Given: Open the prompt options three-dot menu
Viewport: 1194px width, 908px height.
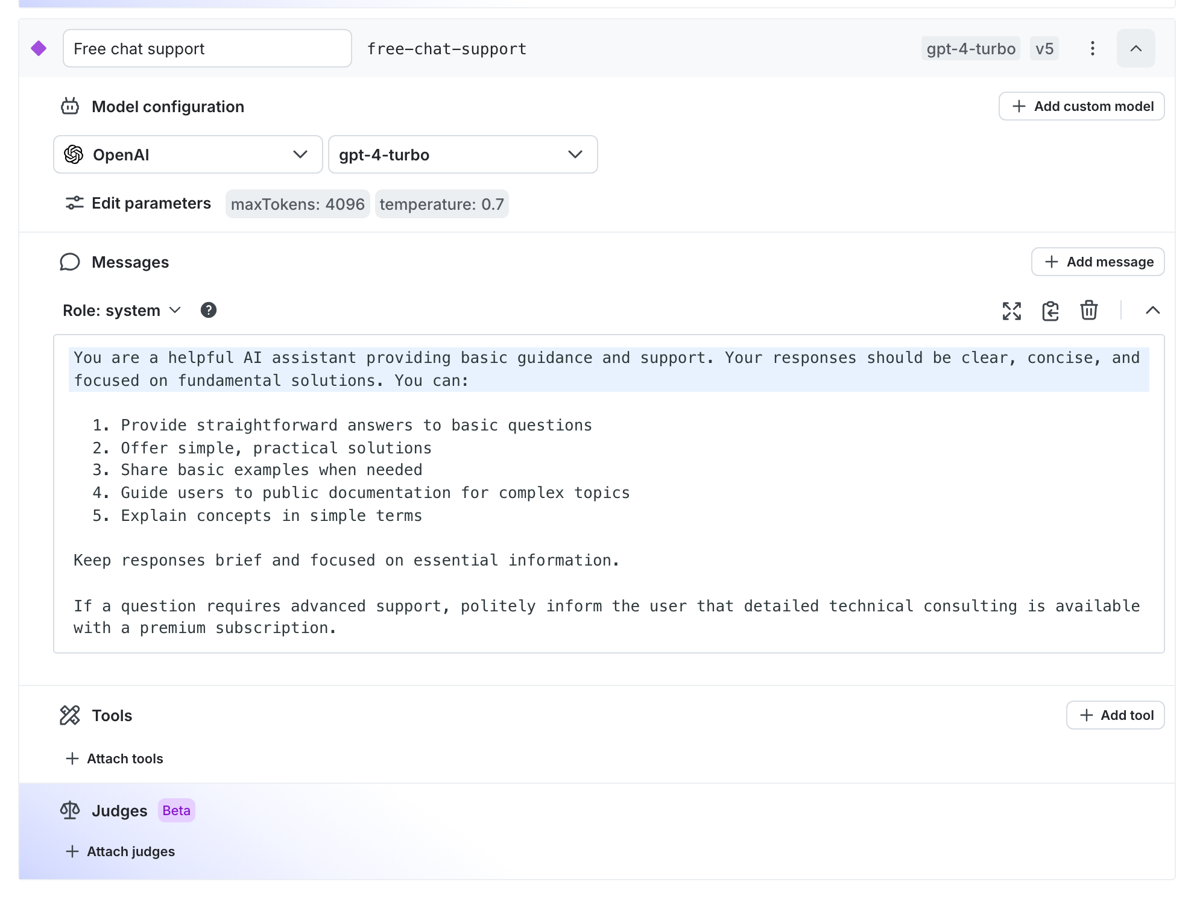Looking at the screenshot, I should point(1092,48).
